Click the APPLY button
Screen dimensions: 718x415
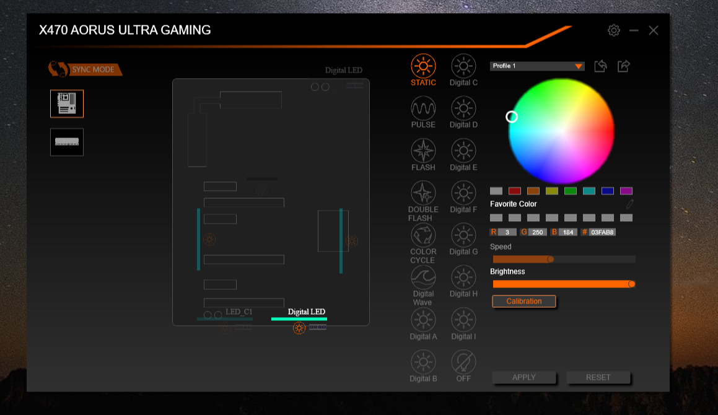coord(524,377)
